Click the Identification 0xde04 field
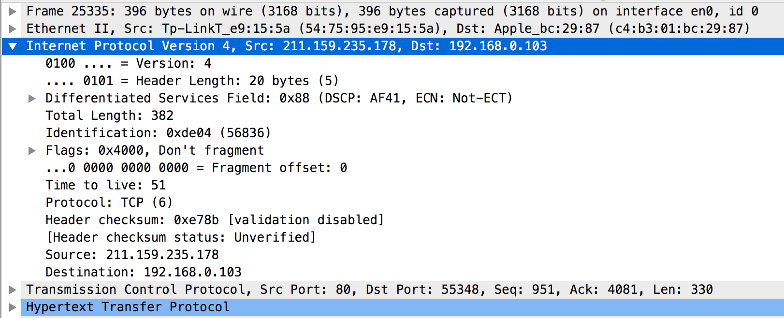The width and height of the screenshot is (784, 318). pyautogui.click(x=158, y=133)
